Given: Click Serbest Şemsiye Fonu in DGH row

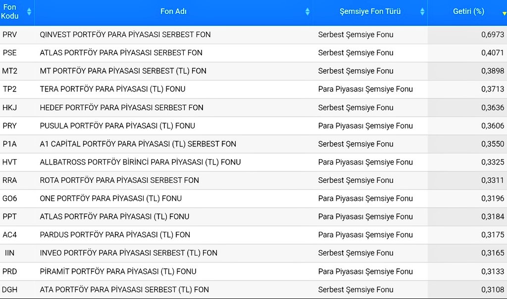Looking at the screenshot, I should (x=355, y=290).
